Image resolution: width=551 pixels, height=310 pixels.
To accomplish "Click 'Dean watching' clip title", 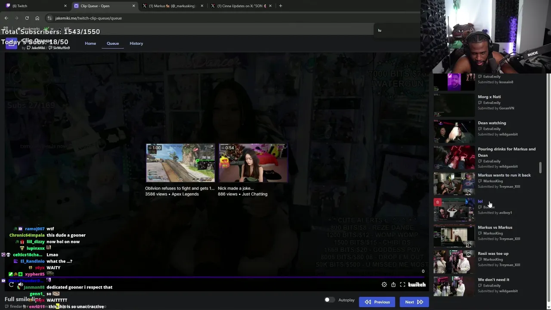I will [492, 123].
